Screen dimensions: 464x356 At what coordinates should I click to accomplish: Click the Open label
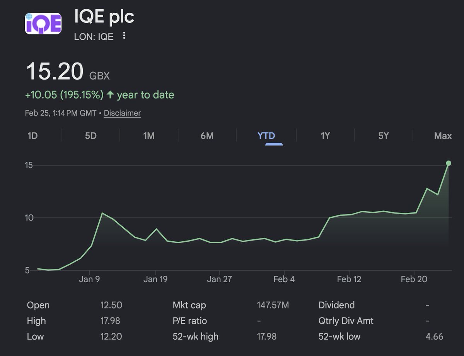click(x=38, y=305)
